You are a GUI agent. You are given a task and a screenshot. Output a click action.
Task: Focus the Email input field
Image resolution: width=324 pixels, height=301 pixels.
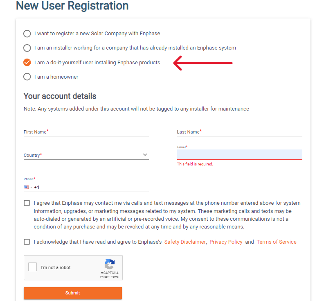239,154
